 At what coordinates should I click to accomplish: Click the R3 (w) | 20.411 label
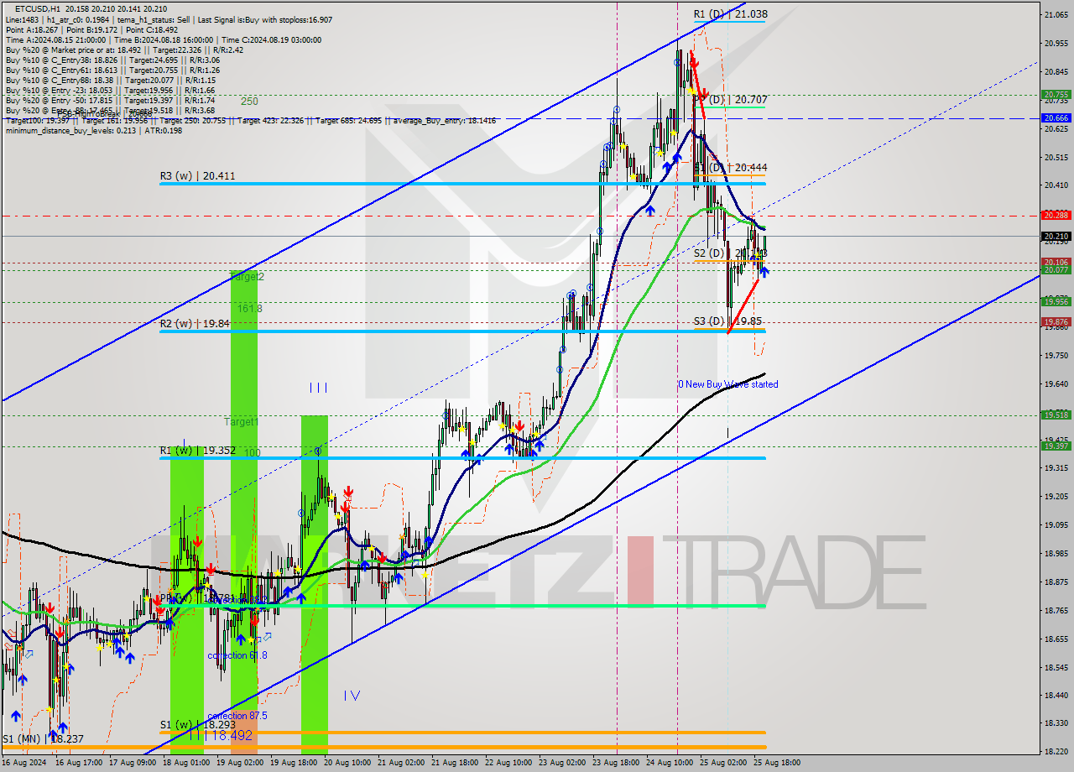click(197, 176)
